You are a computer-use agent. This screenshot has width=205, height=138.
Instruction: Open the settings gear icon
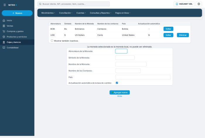tap(199, 4)
